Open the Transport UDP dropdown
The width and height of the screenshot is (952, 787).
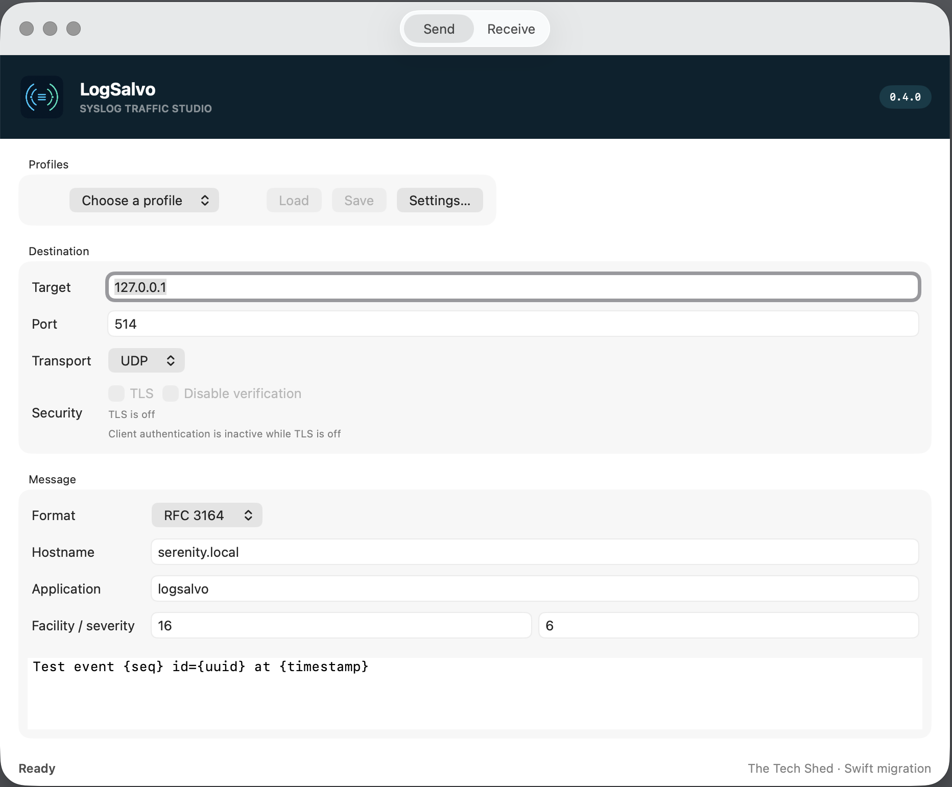click(147, 360)
